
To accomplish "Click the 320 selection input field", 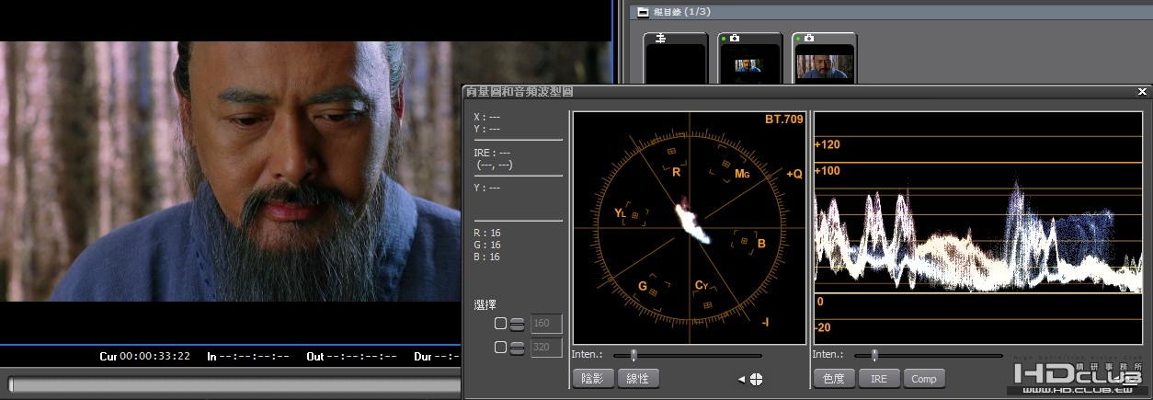I will point(546,348).
